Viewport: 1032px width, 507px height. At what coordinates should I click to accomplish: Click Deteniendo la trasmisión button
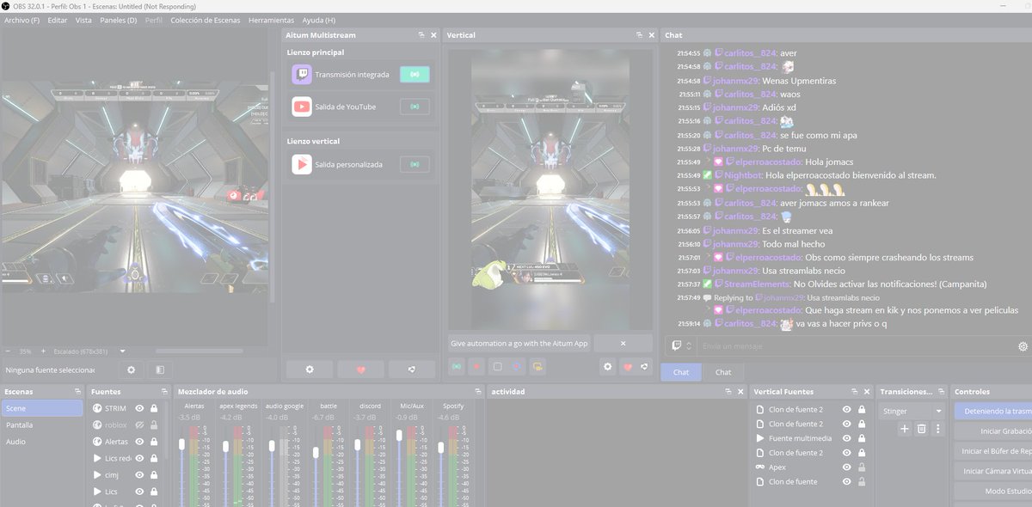(993, 412)
